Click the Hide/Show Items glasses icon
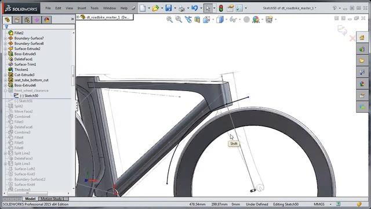 pyautogui.click(x=233, y=19)
